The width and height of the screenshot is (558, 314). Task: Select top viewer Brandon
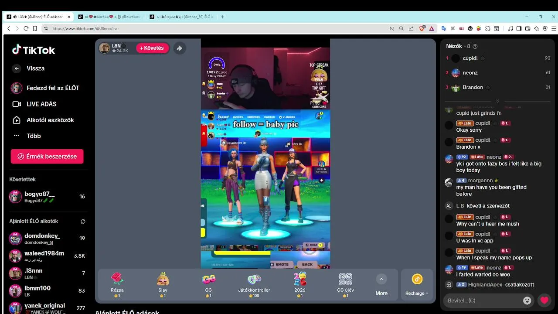498,87
